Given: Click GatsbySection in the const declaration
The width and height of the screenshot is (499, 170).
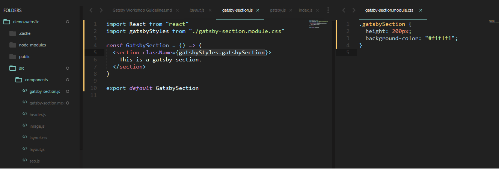Looking at the screenshot, I should (x=148, y=45).
